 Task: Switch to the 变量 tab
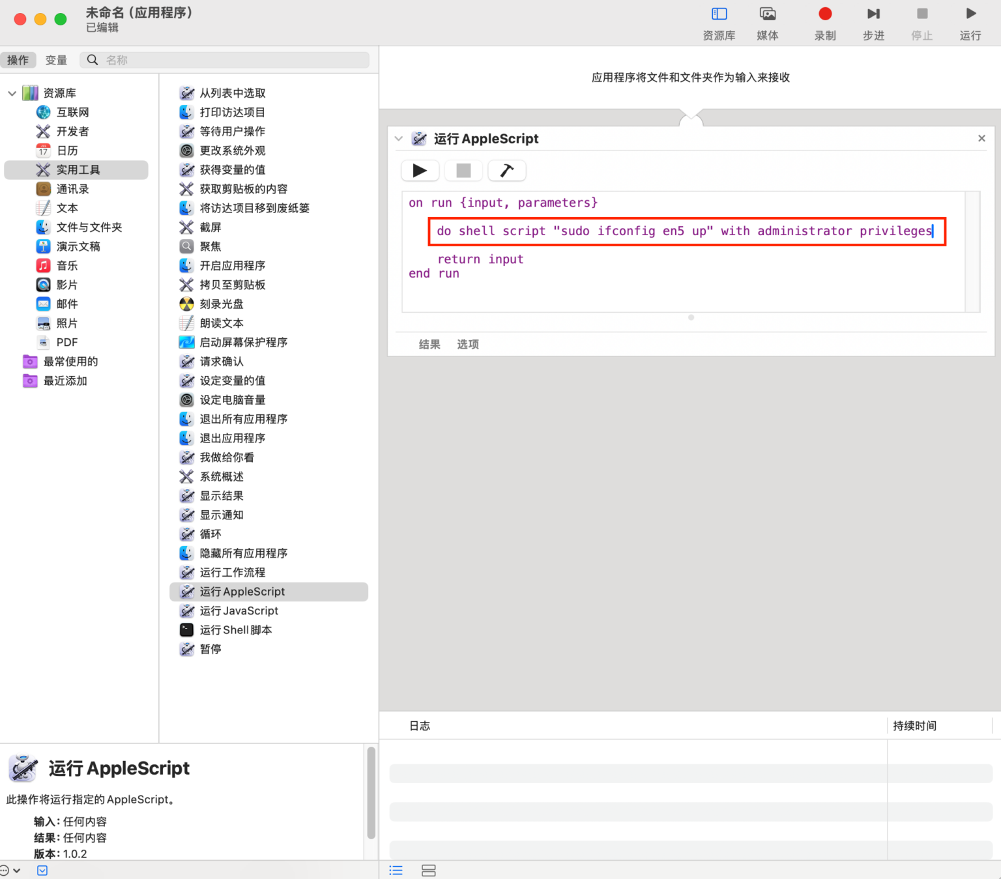(56, 59)
